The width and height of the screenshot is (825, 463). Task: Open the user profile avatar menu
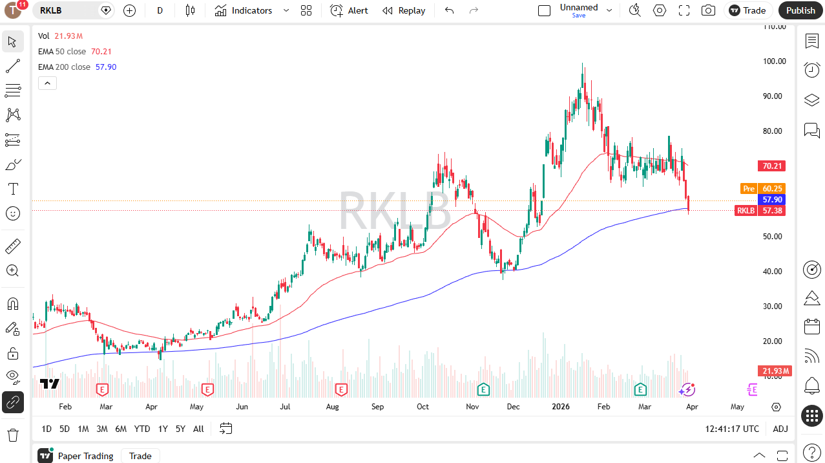pos(14,10)
